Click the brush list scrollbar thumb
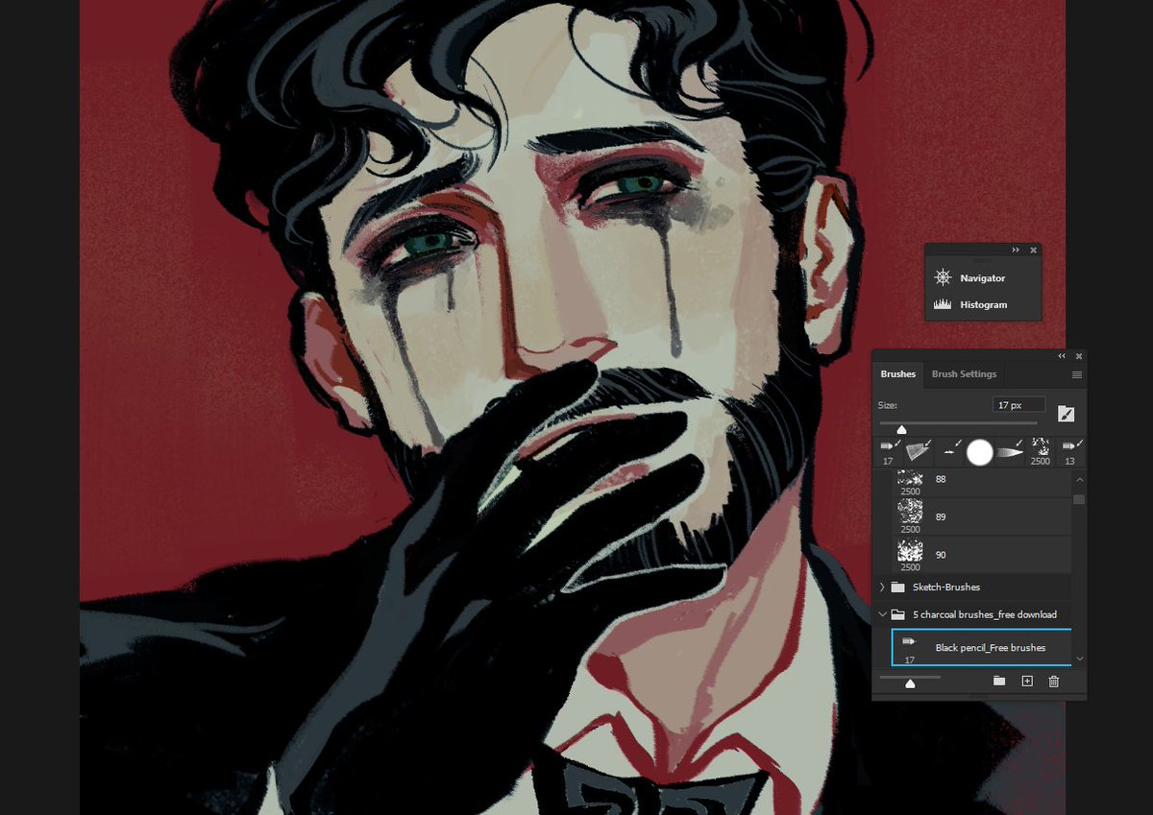The image size is (1153, 815). click(1079, 499)
